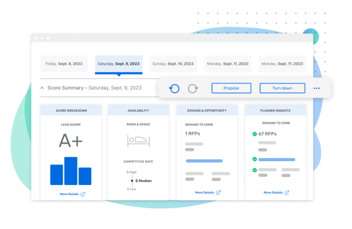The width and height of the screenshot is (352, 229).
Task: Click the $ Median rate marker
Action: [x=141, y=181]
